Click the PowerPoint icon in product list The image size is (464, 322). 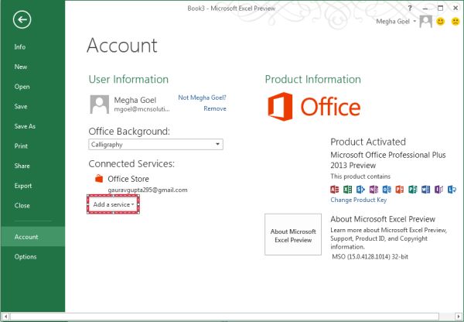coord(399,189)
